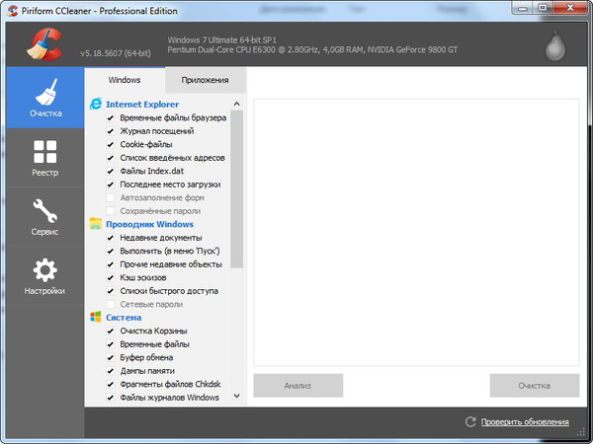The height and width of the screenshot is (444, 593).
Task: Click the Windows flag icon beside Система
Action: [96, 318]
